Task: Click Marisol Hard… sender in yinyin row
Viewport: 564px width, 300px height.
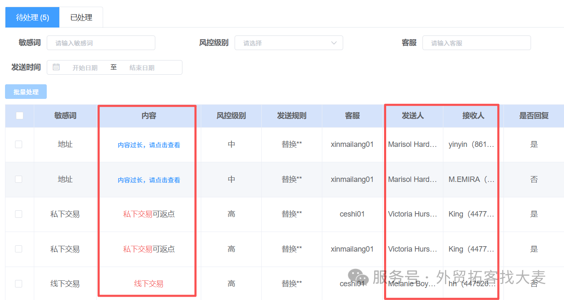Action: point(412,144)
